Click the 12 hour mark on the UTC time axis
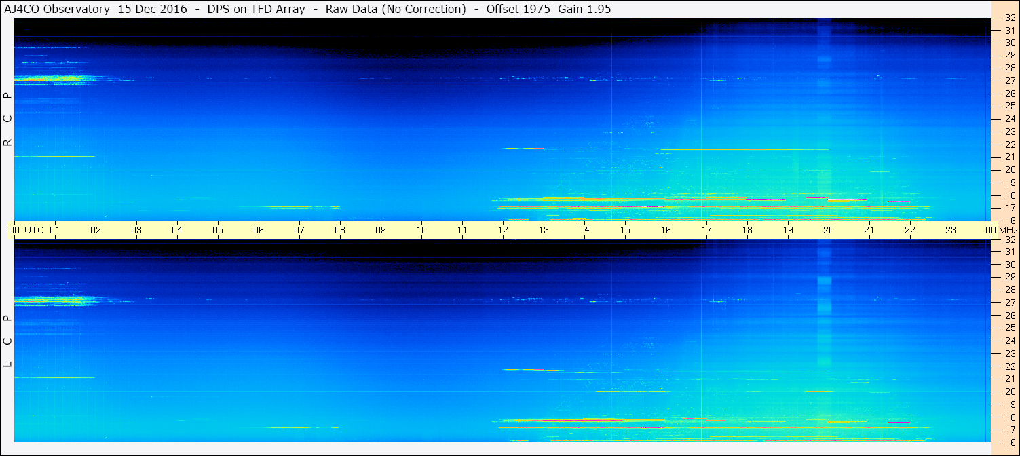This screenshot has width=1020, height=456. pos(503,230)
